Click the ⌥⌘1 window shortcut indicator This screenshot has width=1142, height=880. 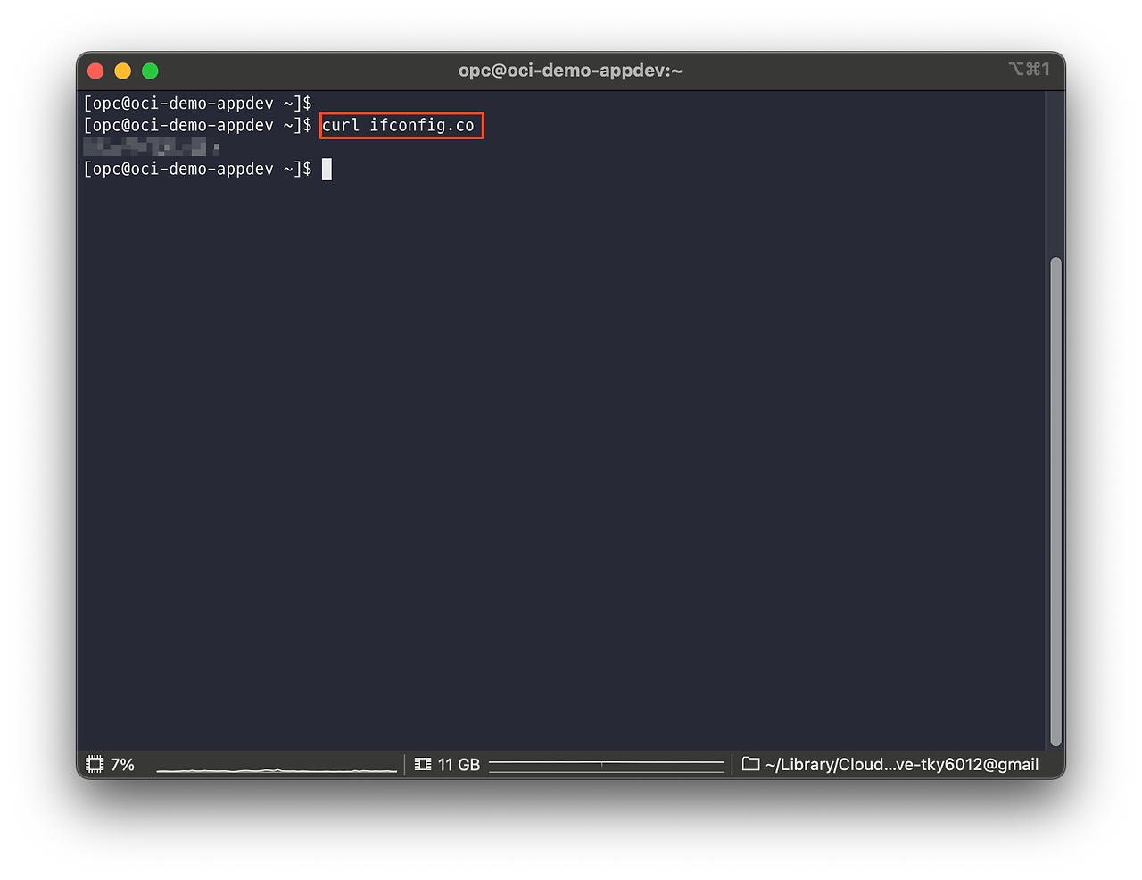pyautogui.click(x=1029, y=70)
